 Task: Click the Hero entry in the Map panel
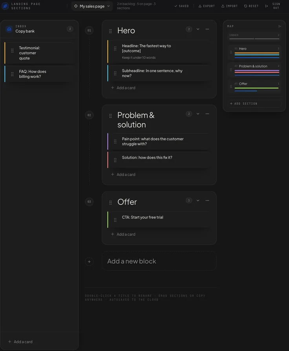coord(254,53)
